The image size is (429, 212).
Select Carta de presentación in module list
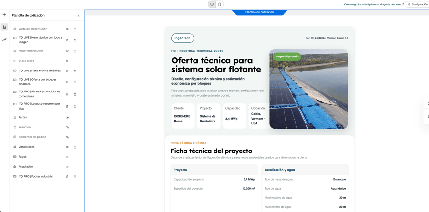(33, 29)
